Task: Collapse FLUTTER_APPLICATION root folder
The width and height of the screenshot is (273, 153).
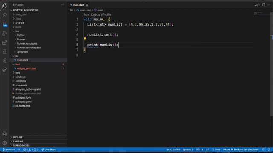Action: [x=26, y=10]
